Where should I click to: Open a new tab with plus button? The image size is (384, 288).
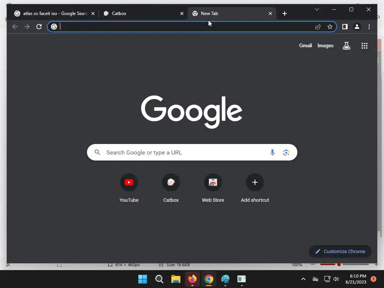[x=284, y=13]
